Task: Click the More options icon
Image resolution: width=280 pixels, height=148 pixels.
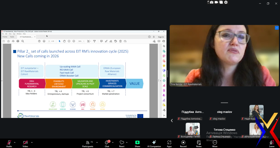Action: point(215,143)
